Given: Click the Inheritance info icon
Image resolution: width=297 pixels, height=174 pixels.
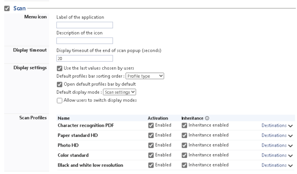Looking at the screenshot, I should click(205, 119).
